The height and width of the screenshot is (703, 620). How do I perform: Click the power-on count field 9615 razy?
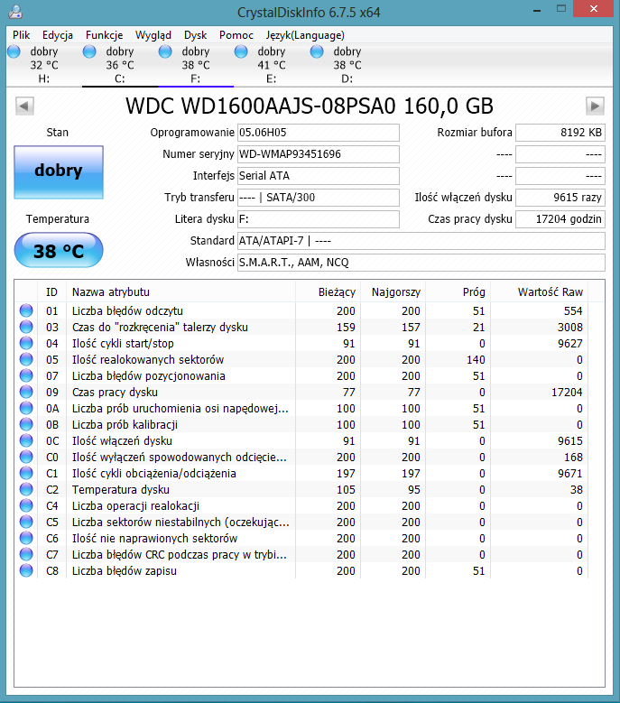click(560, 198)
